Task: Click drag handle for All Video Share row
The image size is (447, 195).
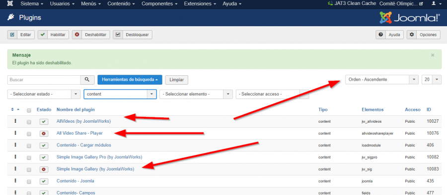Action: click(15, 133)
